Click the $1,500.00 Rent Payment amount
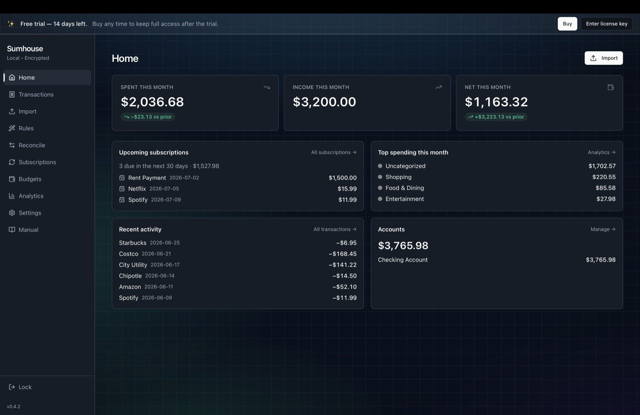The width and height of the screenshot is (640, 415). (x=342, y=178)
